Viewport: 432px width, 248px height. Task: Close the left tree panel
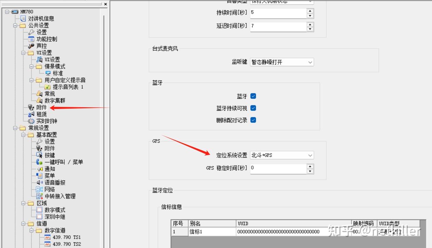coord(105,4)
